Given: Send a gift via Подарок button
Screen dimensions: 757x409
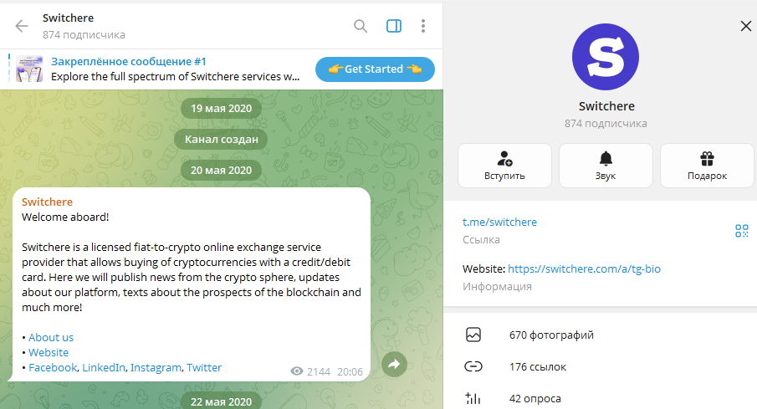Looking at the screenshot, I should click(x=707, y=166).
